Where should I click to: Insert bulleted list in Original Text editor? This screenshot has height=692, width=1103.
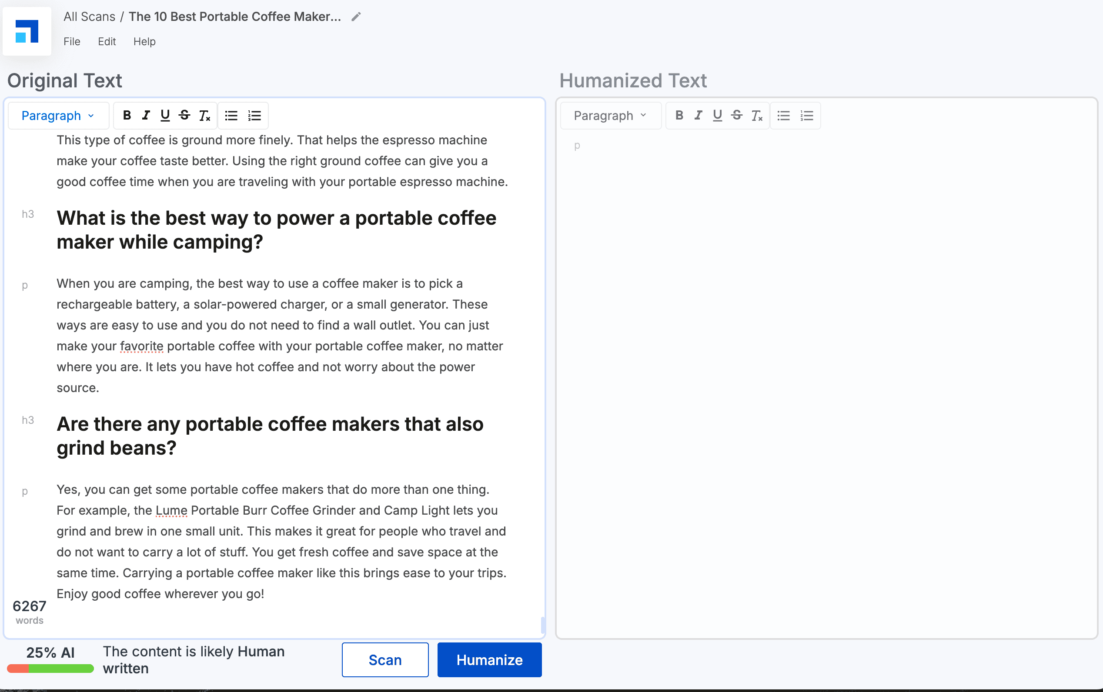[x=231, y=115]
